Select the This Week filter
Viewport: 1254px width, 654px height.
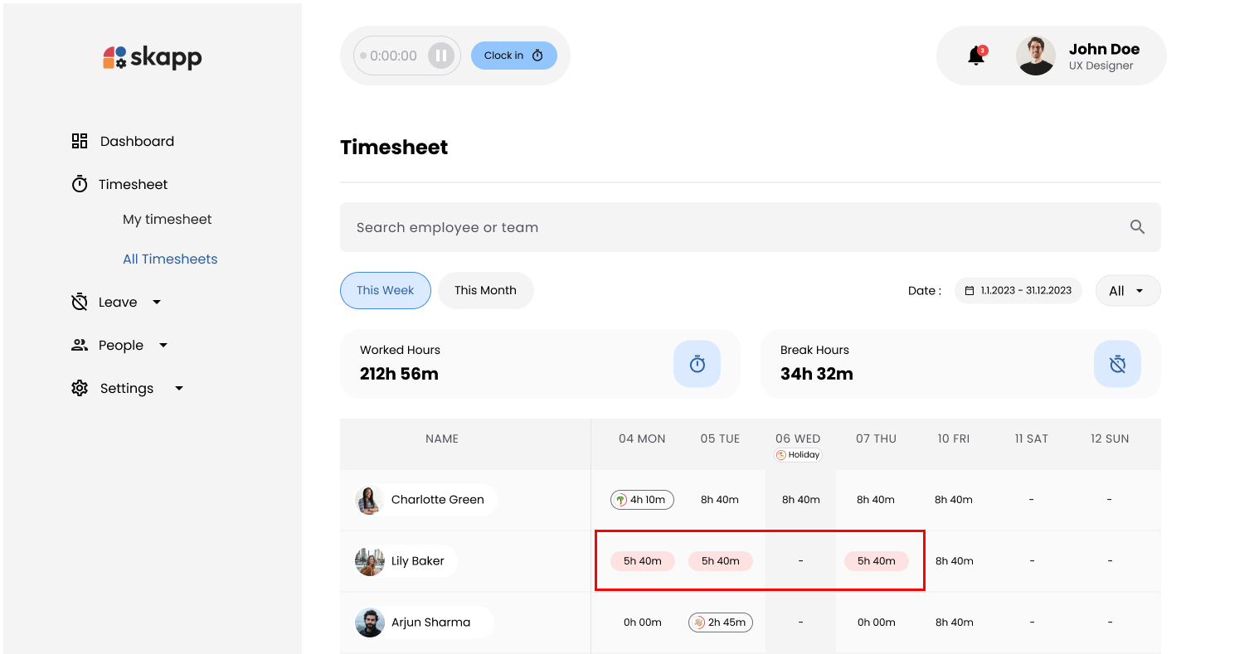pos(385,290)
